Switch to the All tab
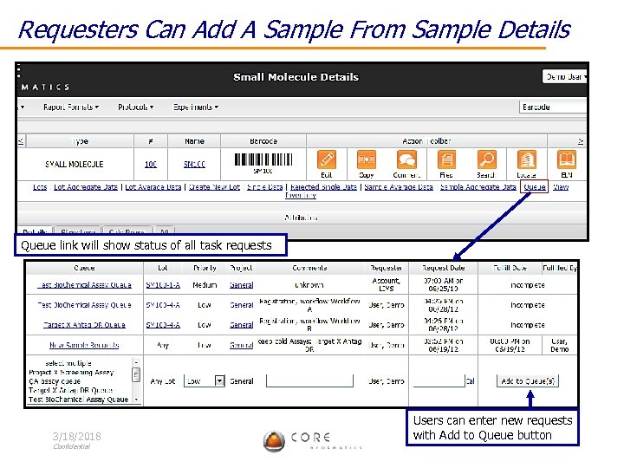The image size is (624, 468). [165, 231]
